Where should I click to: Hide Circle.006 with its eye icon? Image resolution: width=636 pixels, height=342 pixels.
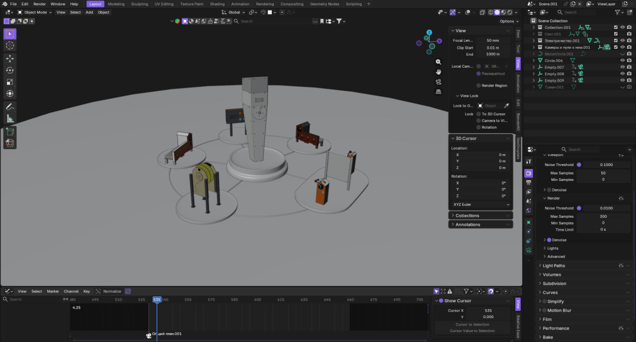(623, 61)
